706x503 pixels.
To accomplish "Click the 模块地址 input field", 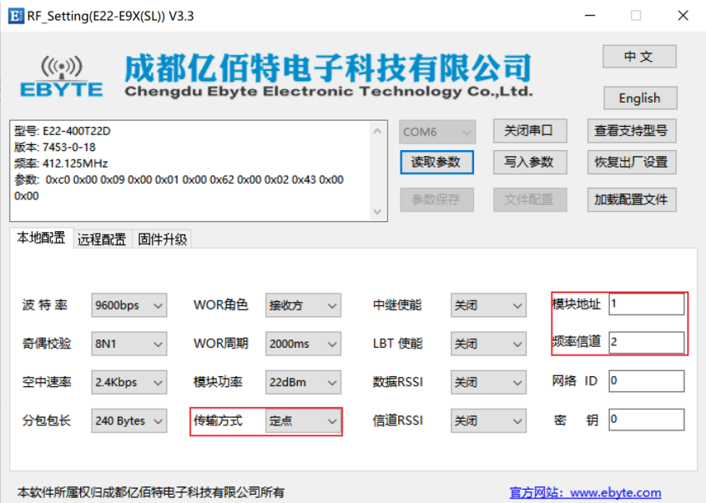I will pos(647,304).
